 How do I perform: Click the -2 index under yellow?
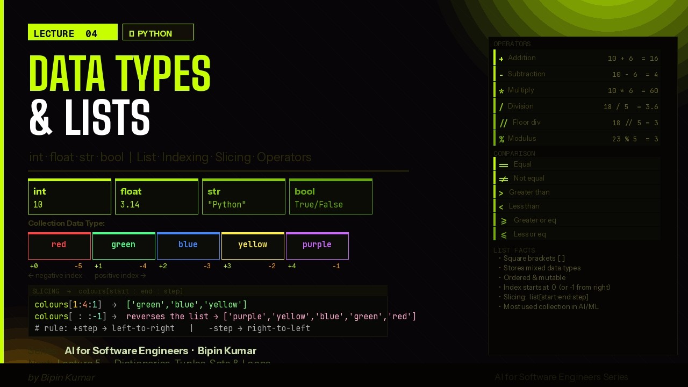[272, 266]
